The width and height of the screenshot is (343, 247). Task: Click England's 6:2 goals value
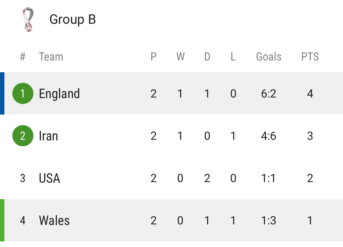(269, 94)
